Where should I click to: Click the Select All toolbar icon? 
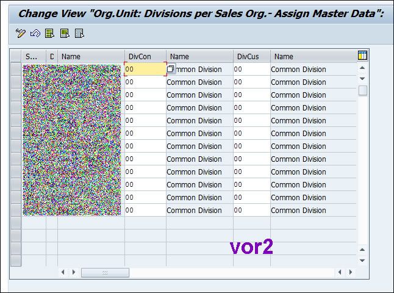50,34
